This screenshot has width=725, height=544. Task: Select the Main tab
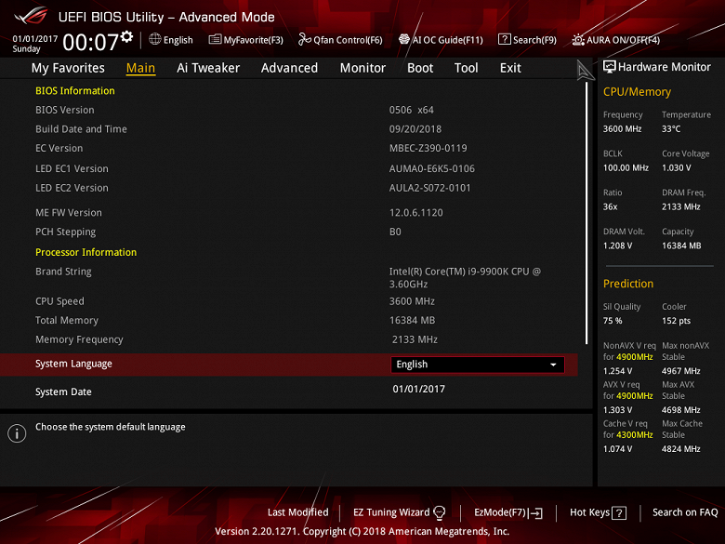pos(140,68)
